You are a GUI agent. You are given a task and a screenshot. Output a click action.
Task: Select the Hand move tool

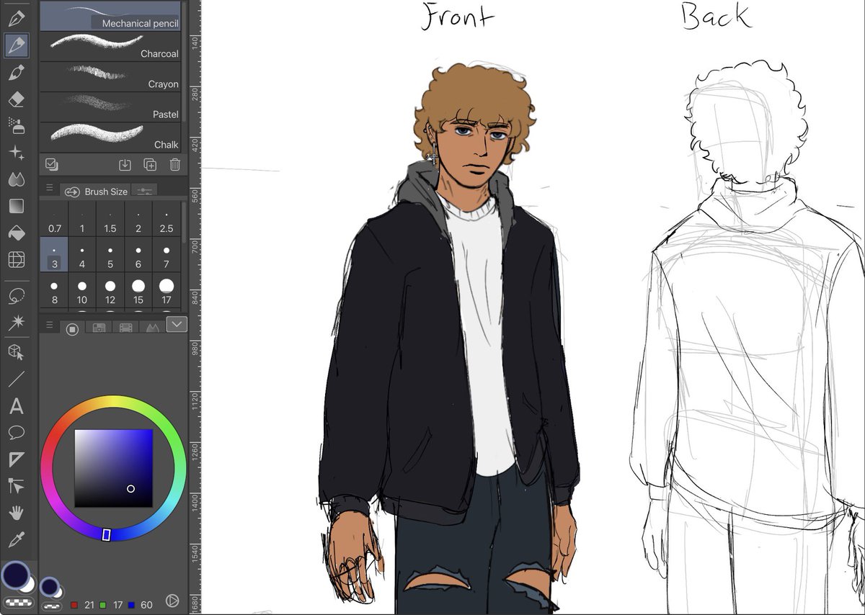(16, 513)
